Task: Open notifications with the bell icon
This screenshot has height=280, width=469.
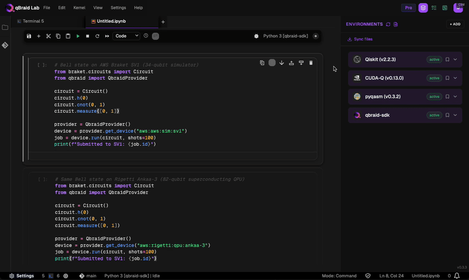Action: (456, 276)
